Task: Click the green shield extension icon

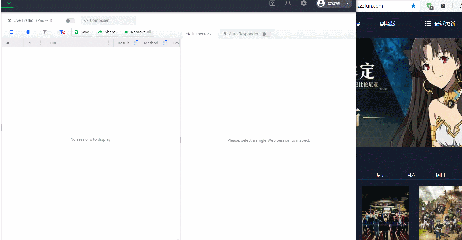Action: (429, 6)
